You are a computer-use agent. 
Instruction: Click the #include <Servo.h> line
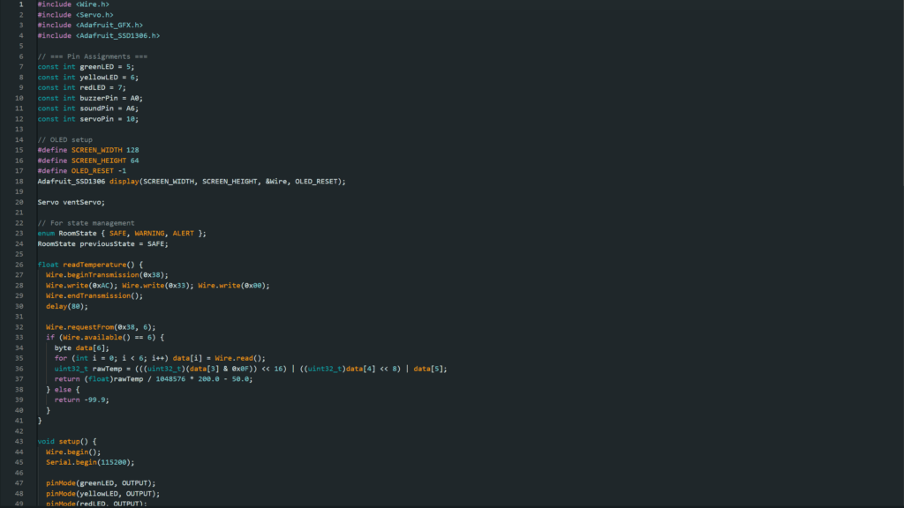(75, 15)
